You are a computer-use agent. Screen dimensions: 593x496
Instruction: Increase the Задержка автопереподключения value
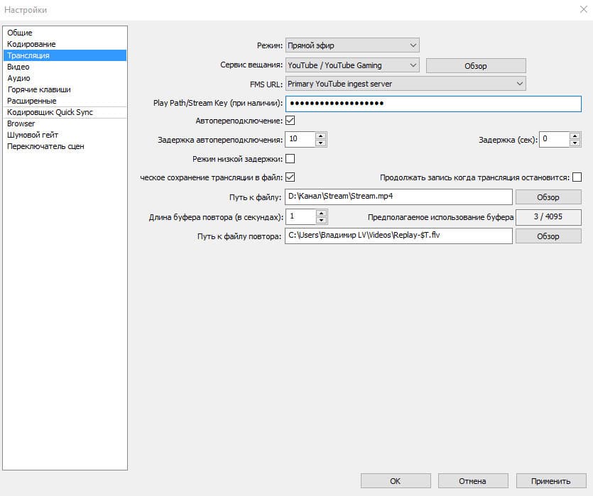(x=320, y=136)
